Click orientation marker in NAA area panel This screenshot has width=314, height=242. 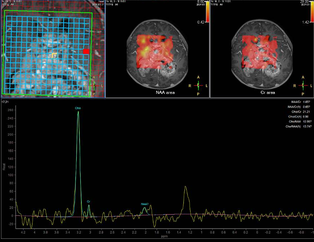coord(198,85)
